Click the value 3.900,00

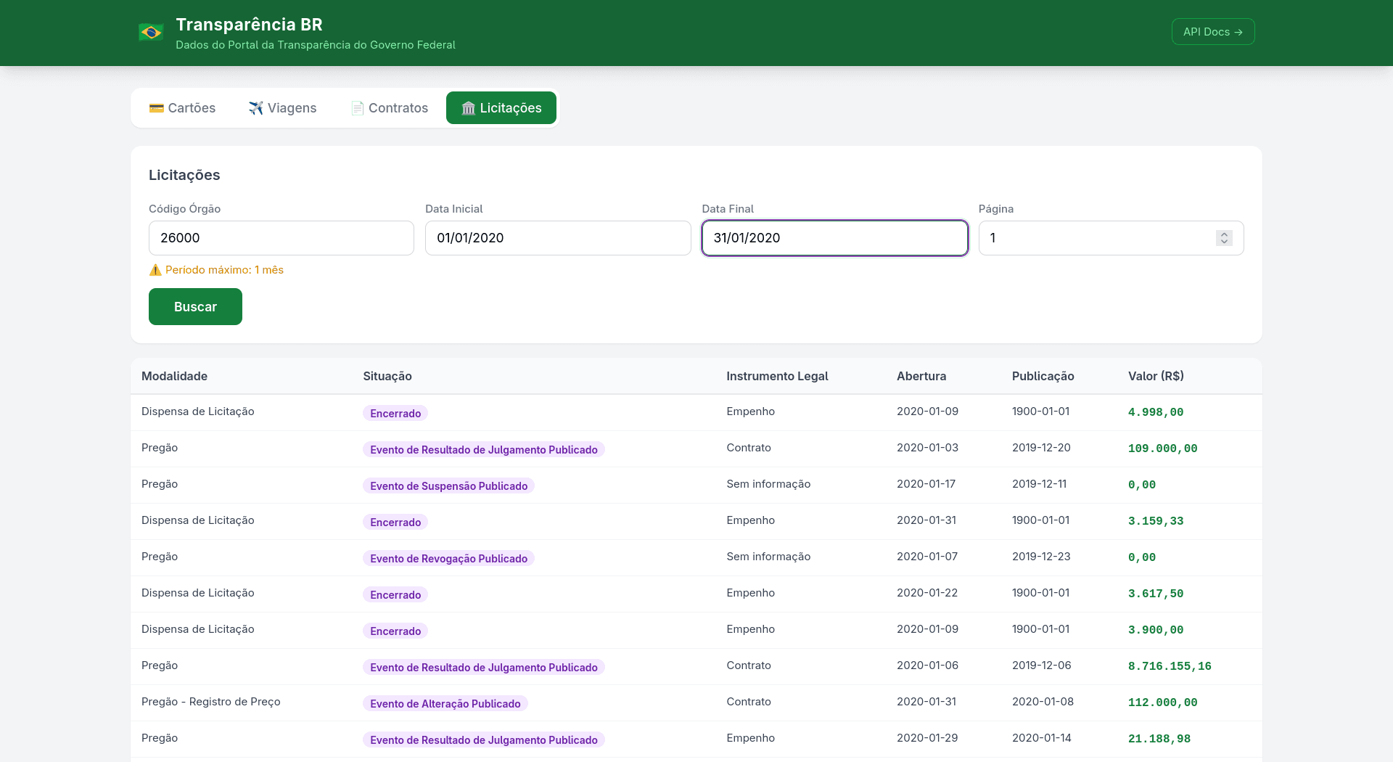(1156, 630)
